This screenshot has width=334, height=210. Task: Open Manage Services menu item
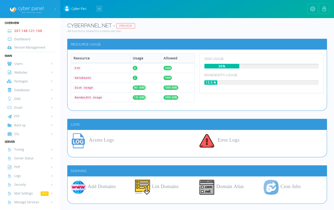pos(27,202)
